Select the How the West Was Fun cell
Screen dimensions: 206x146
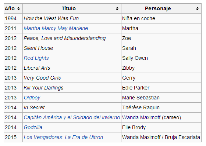72,18
